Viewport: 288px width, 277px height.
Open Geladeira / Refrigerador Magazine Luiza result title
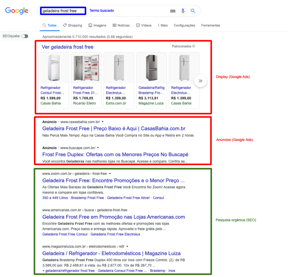pos(111,253)
